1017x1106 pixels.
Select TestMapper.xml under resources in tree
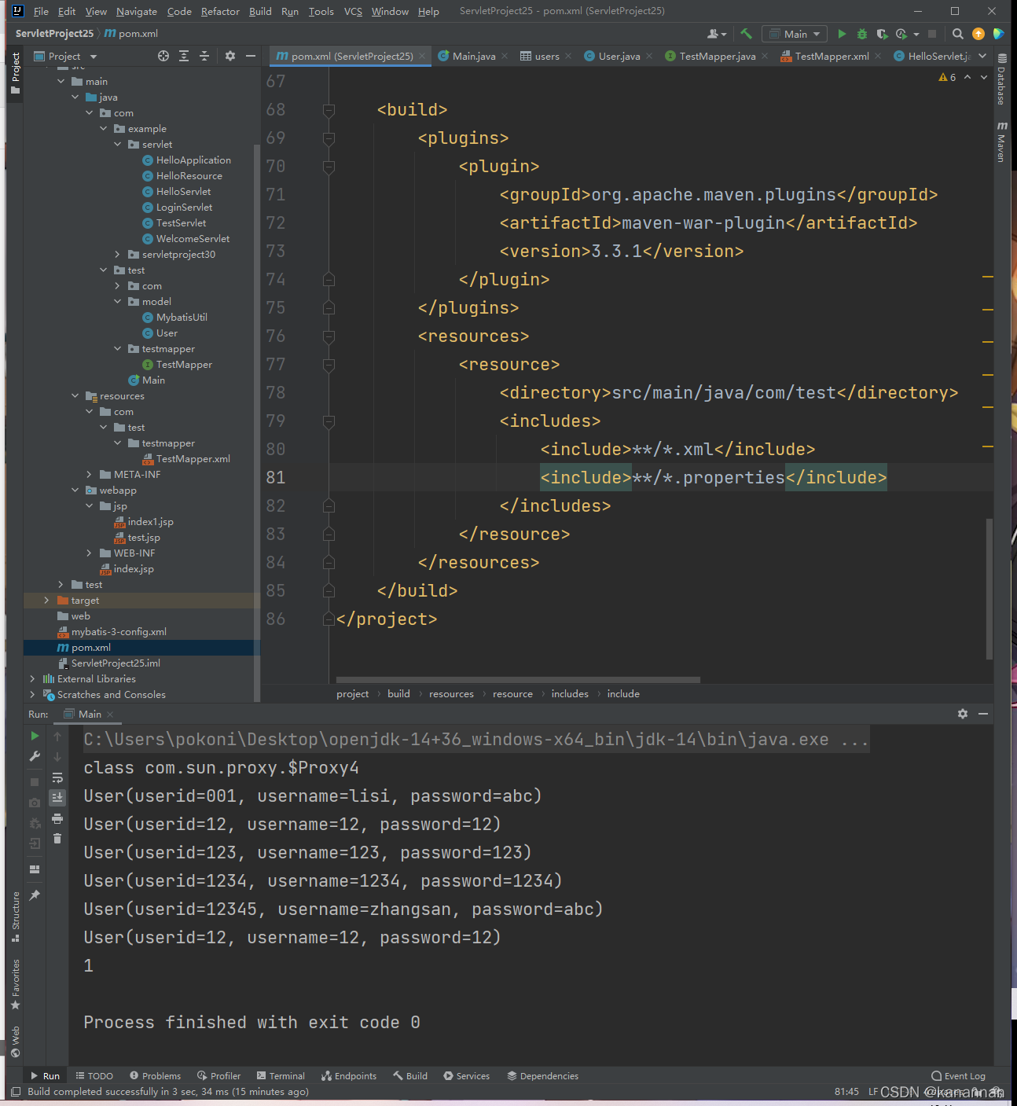(193, 459)
